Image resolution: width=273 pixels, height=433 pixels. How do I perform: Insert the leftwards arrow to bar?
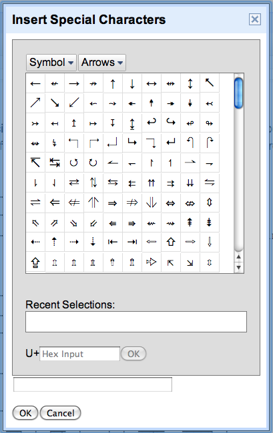coord(113,242)
